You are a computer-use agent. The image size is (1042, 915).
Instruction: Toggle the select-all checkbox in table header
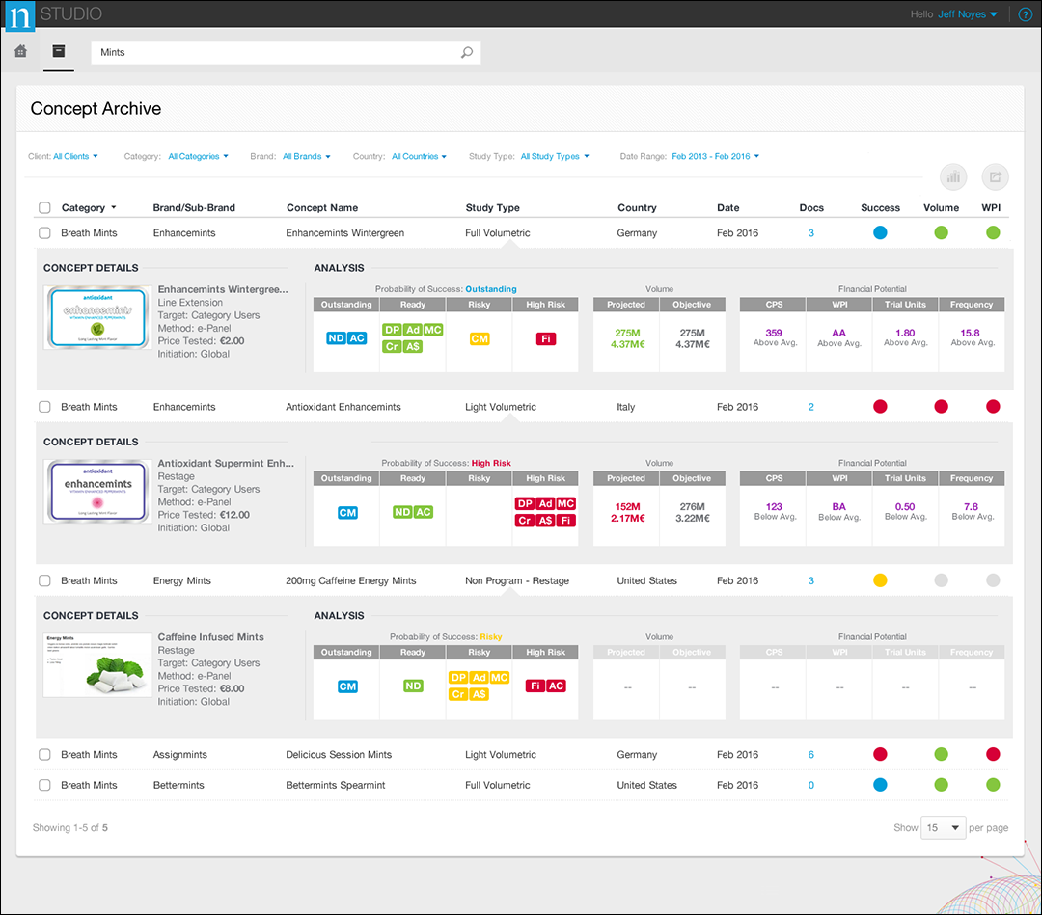pos(44,208)
